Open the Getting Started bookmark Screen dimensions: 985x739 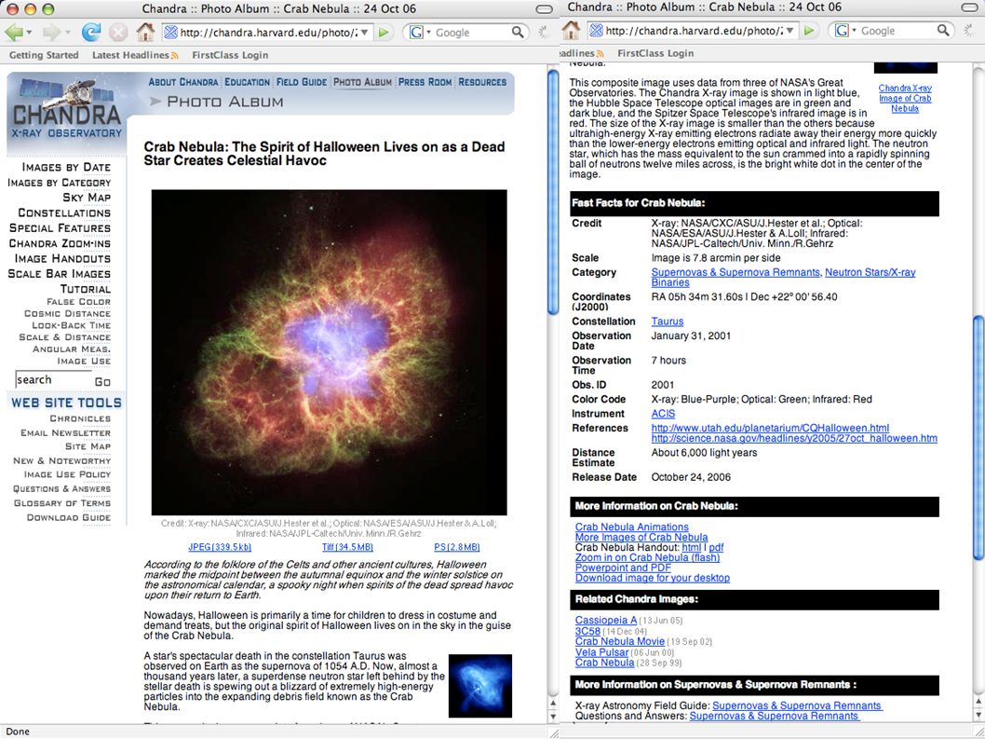[x=44, y=55]
